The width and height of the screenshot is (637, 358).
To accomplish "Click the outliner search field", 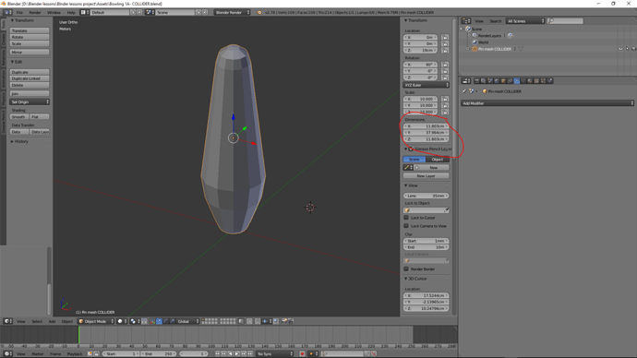I will click(x=565, y=20).
